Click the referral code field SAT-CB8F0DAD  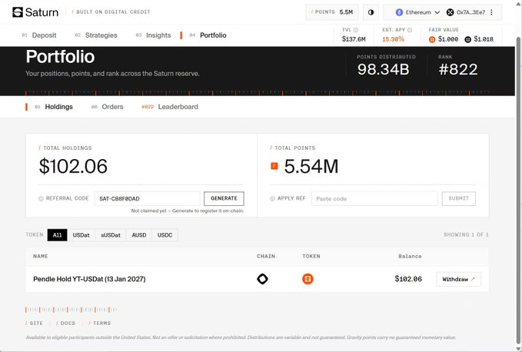pyautogui.click(x=147, y=198)
